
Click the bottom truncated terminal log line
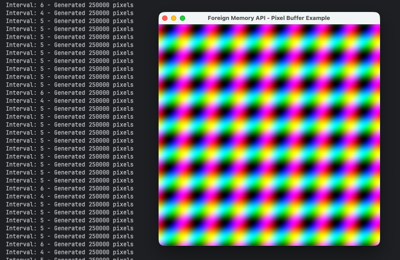[69, 258]
